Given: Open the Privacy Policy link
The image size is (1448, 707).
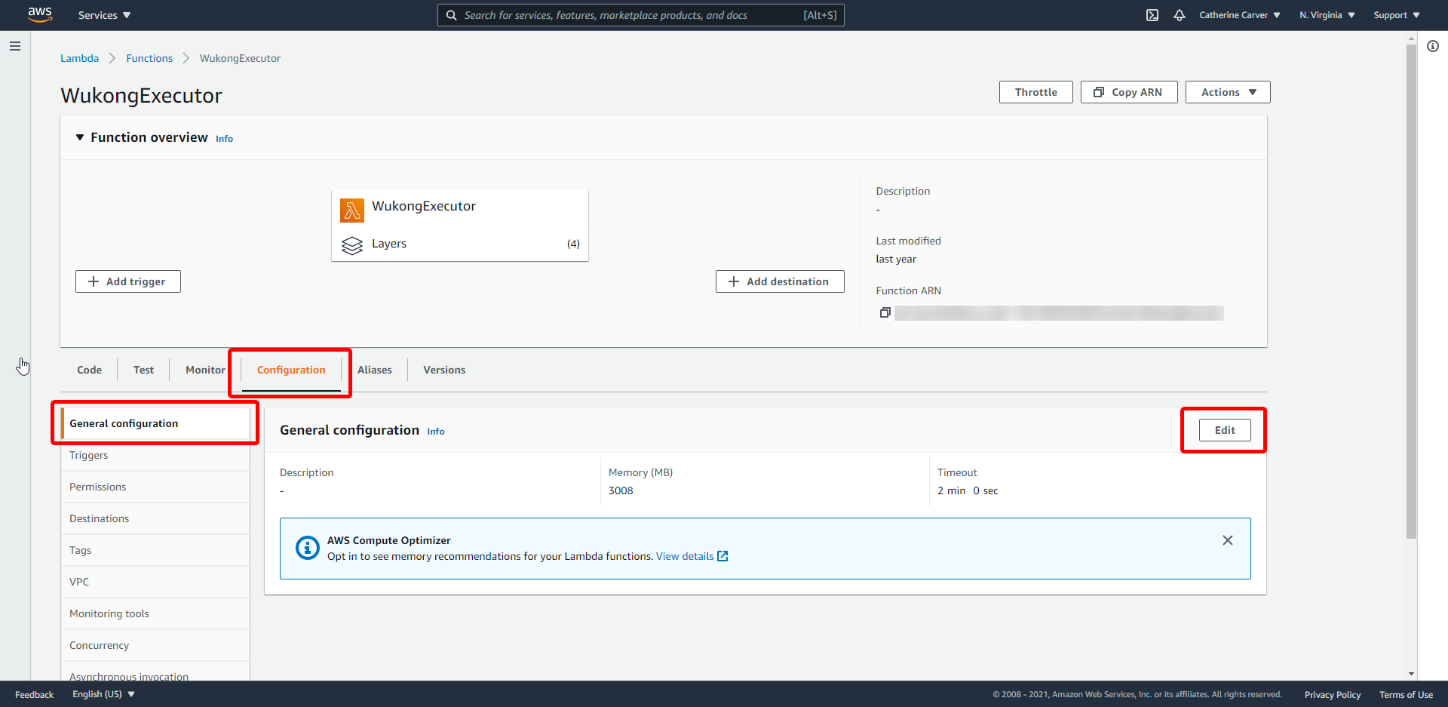Looking at the screenshot, I should coord(1333,695).
